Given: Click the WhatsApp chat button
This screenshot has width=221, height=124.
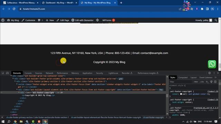Looking at the screenshot, I should (x=212, y=64).
